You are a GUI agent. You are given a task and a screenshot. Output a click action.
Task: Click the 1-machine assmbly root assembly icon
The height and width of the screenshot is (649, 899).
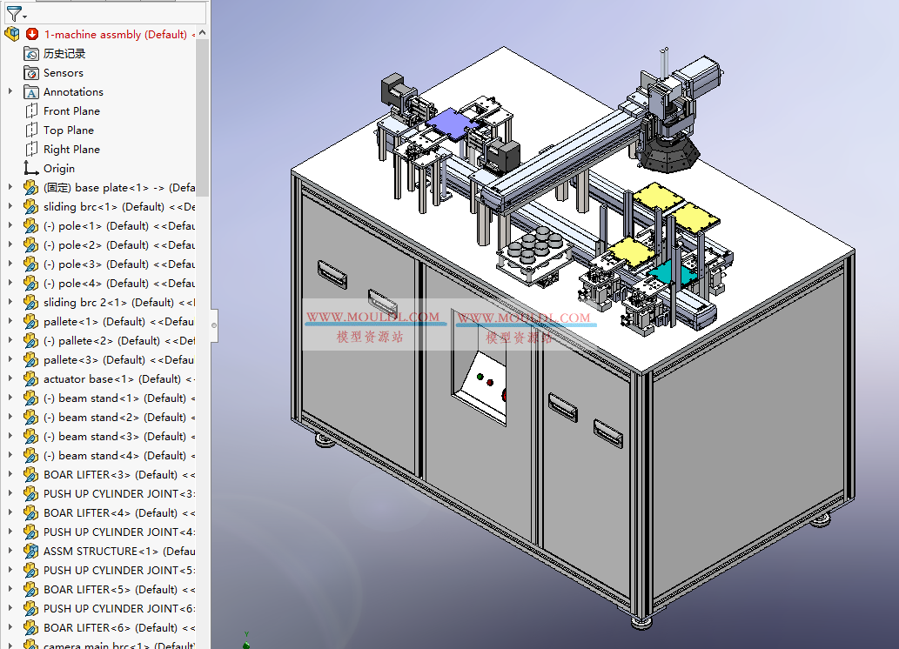12,35
